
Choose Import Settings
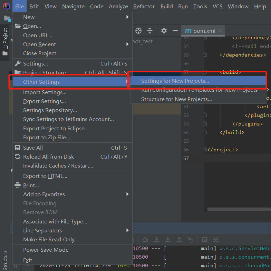72,92
